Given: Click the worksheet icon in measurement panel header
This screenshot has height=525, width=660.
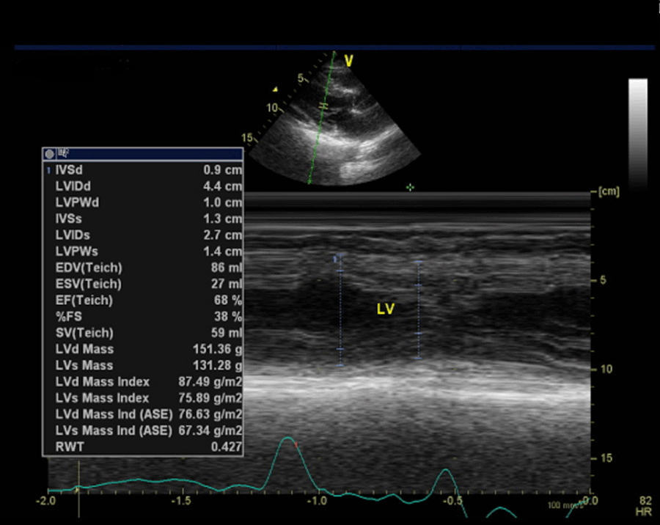Looking at the screenshot, I should tap(63, 154).
